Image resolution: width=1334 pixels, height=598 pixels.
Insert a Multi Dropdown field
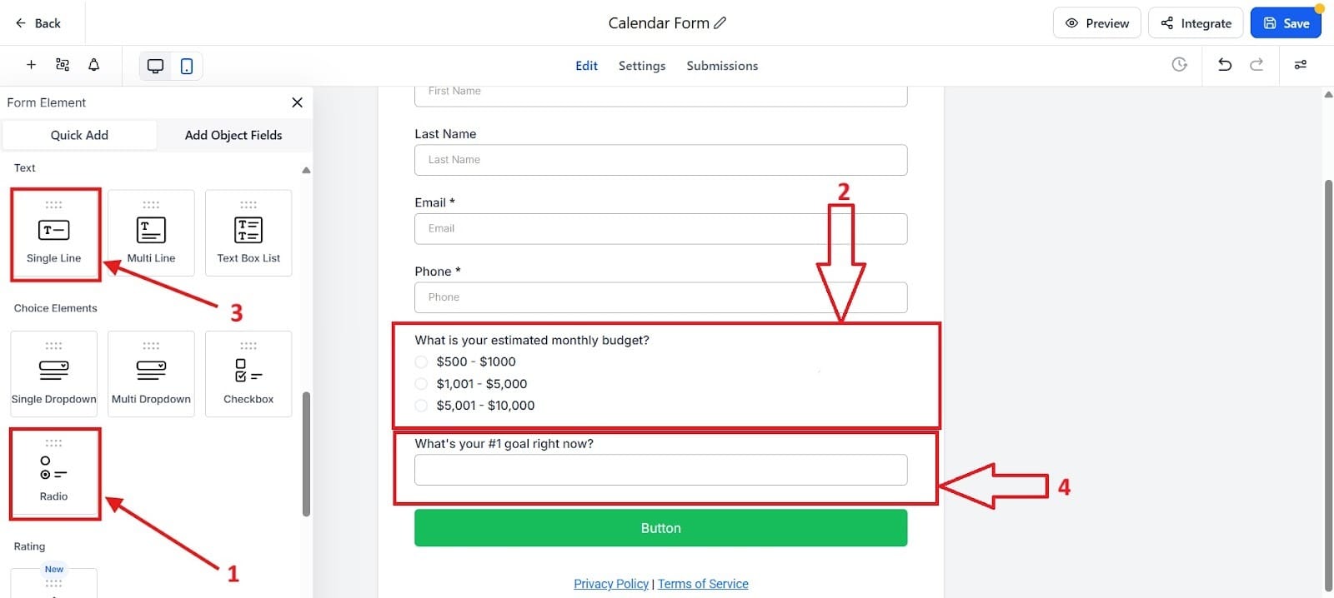(x=151, y=374)
